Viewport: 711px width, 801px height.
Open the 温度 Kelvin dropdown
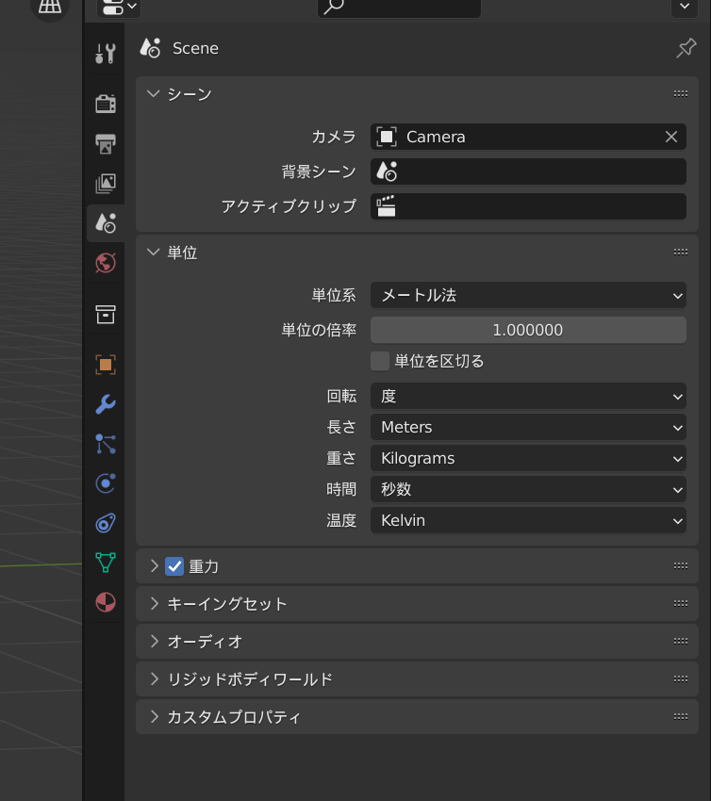pos(528,520)
